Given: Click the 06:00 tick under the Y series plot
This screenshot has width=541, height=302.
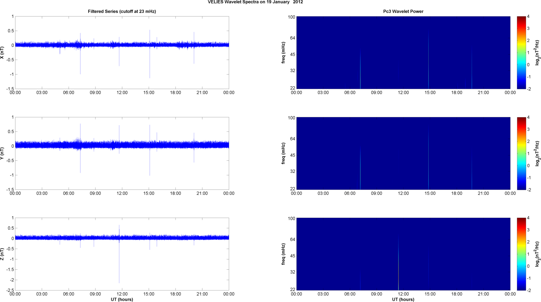Looking at the screenshot, I should [69, 193].
